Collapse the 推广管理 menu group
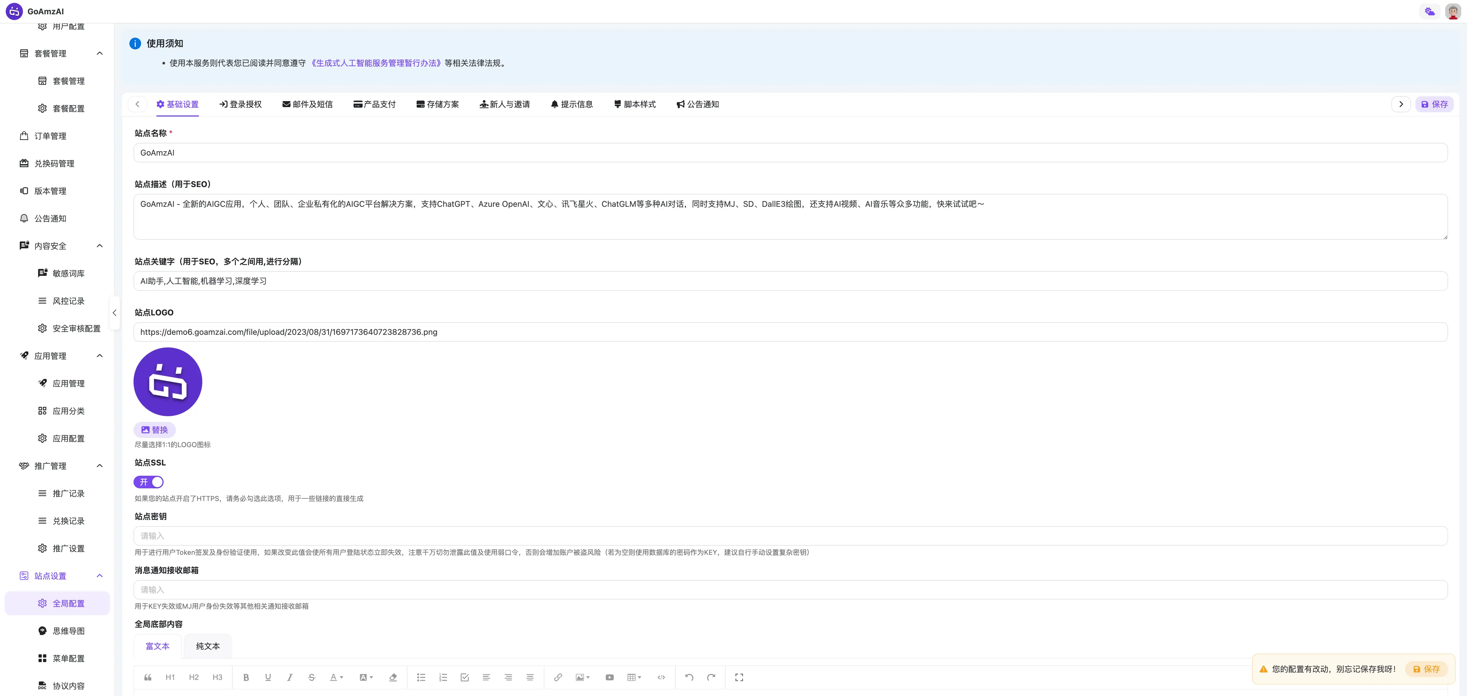 pyautogui.click(x=100, y=466)
